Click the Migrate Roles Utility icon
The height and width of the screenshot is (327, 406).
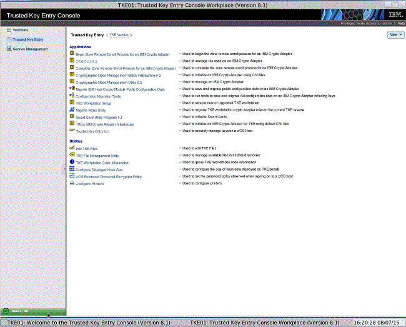pos(72,110)
